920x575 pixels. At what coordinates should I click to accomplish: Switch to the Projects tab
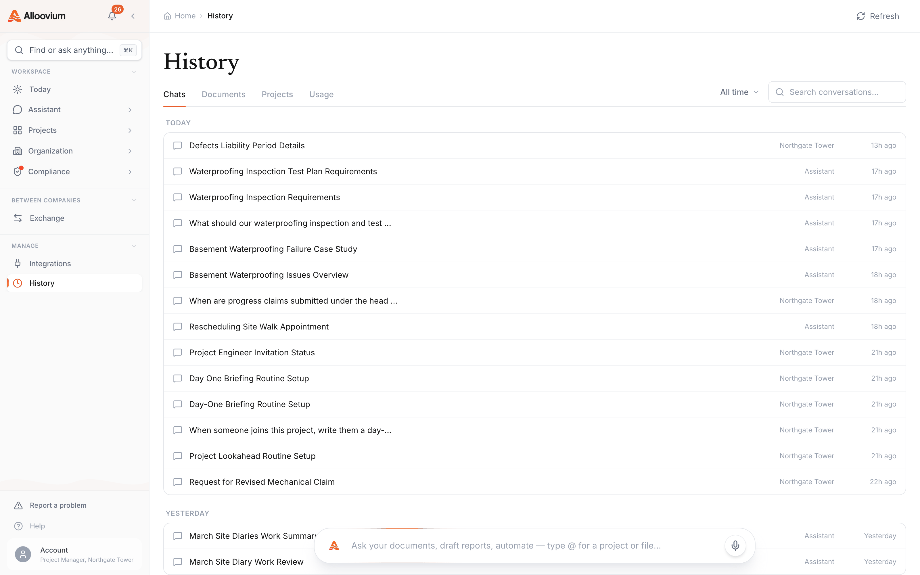click(277, 94)
